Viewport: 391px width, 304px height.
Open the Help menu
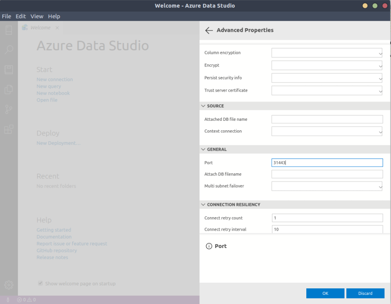click(54, 17)
